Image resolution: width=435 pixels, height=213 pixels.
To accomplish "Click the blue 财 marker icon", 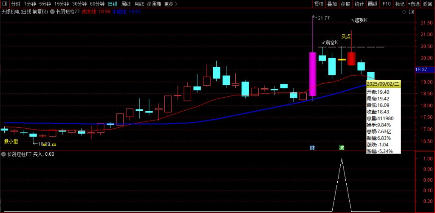I will pos(312,148).
